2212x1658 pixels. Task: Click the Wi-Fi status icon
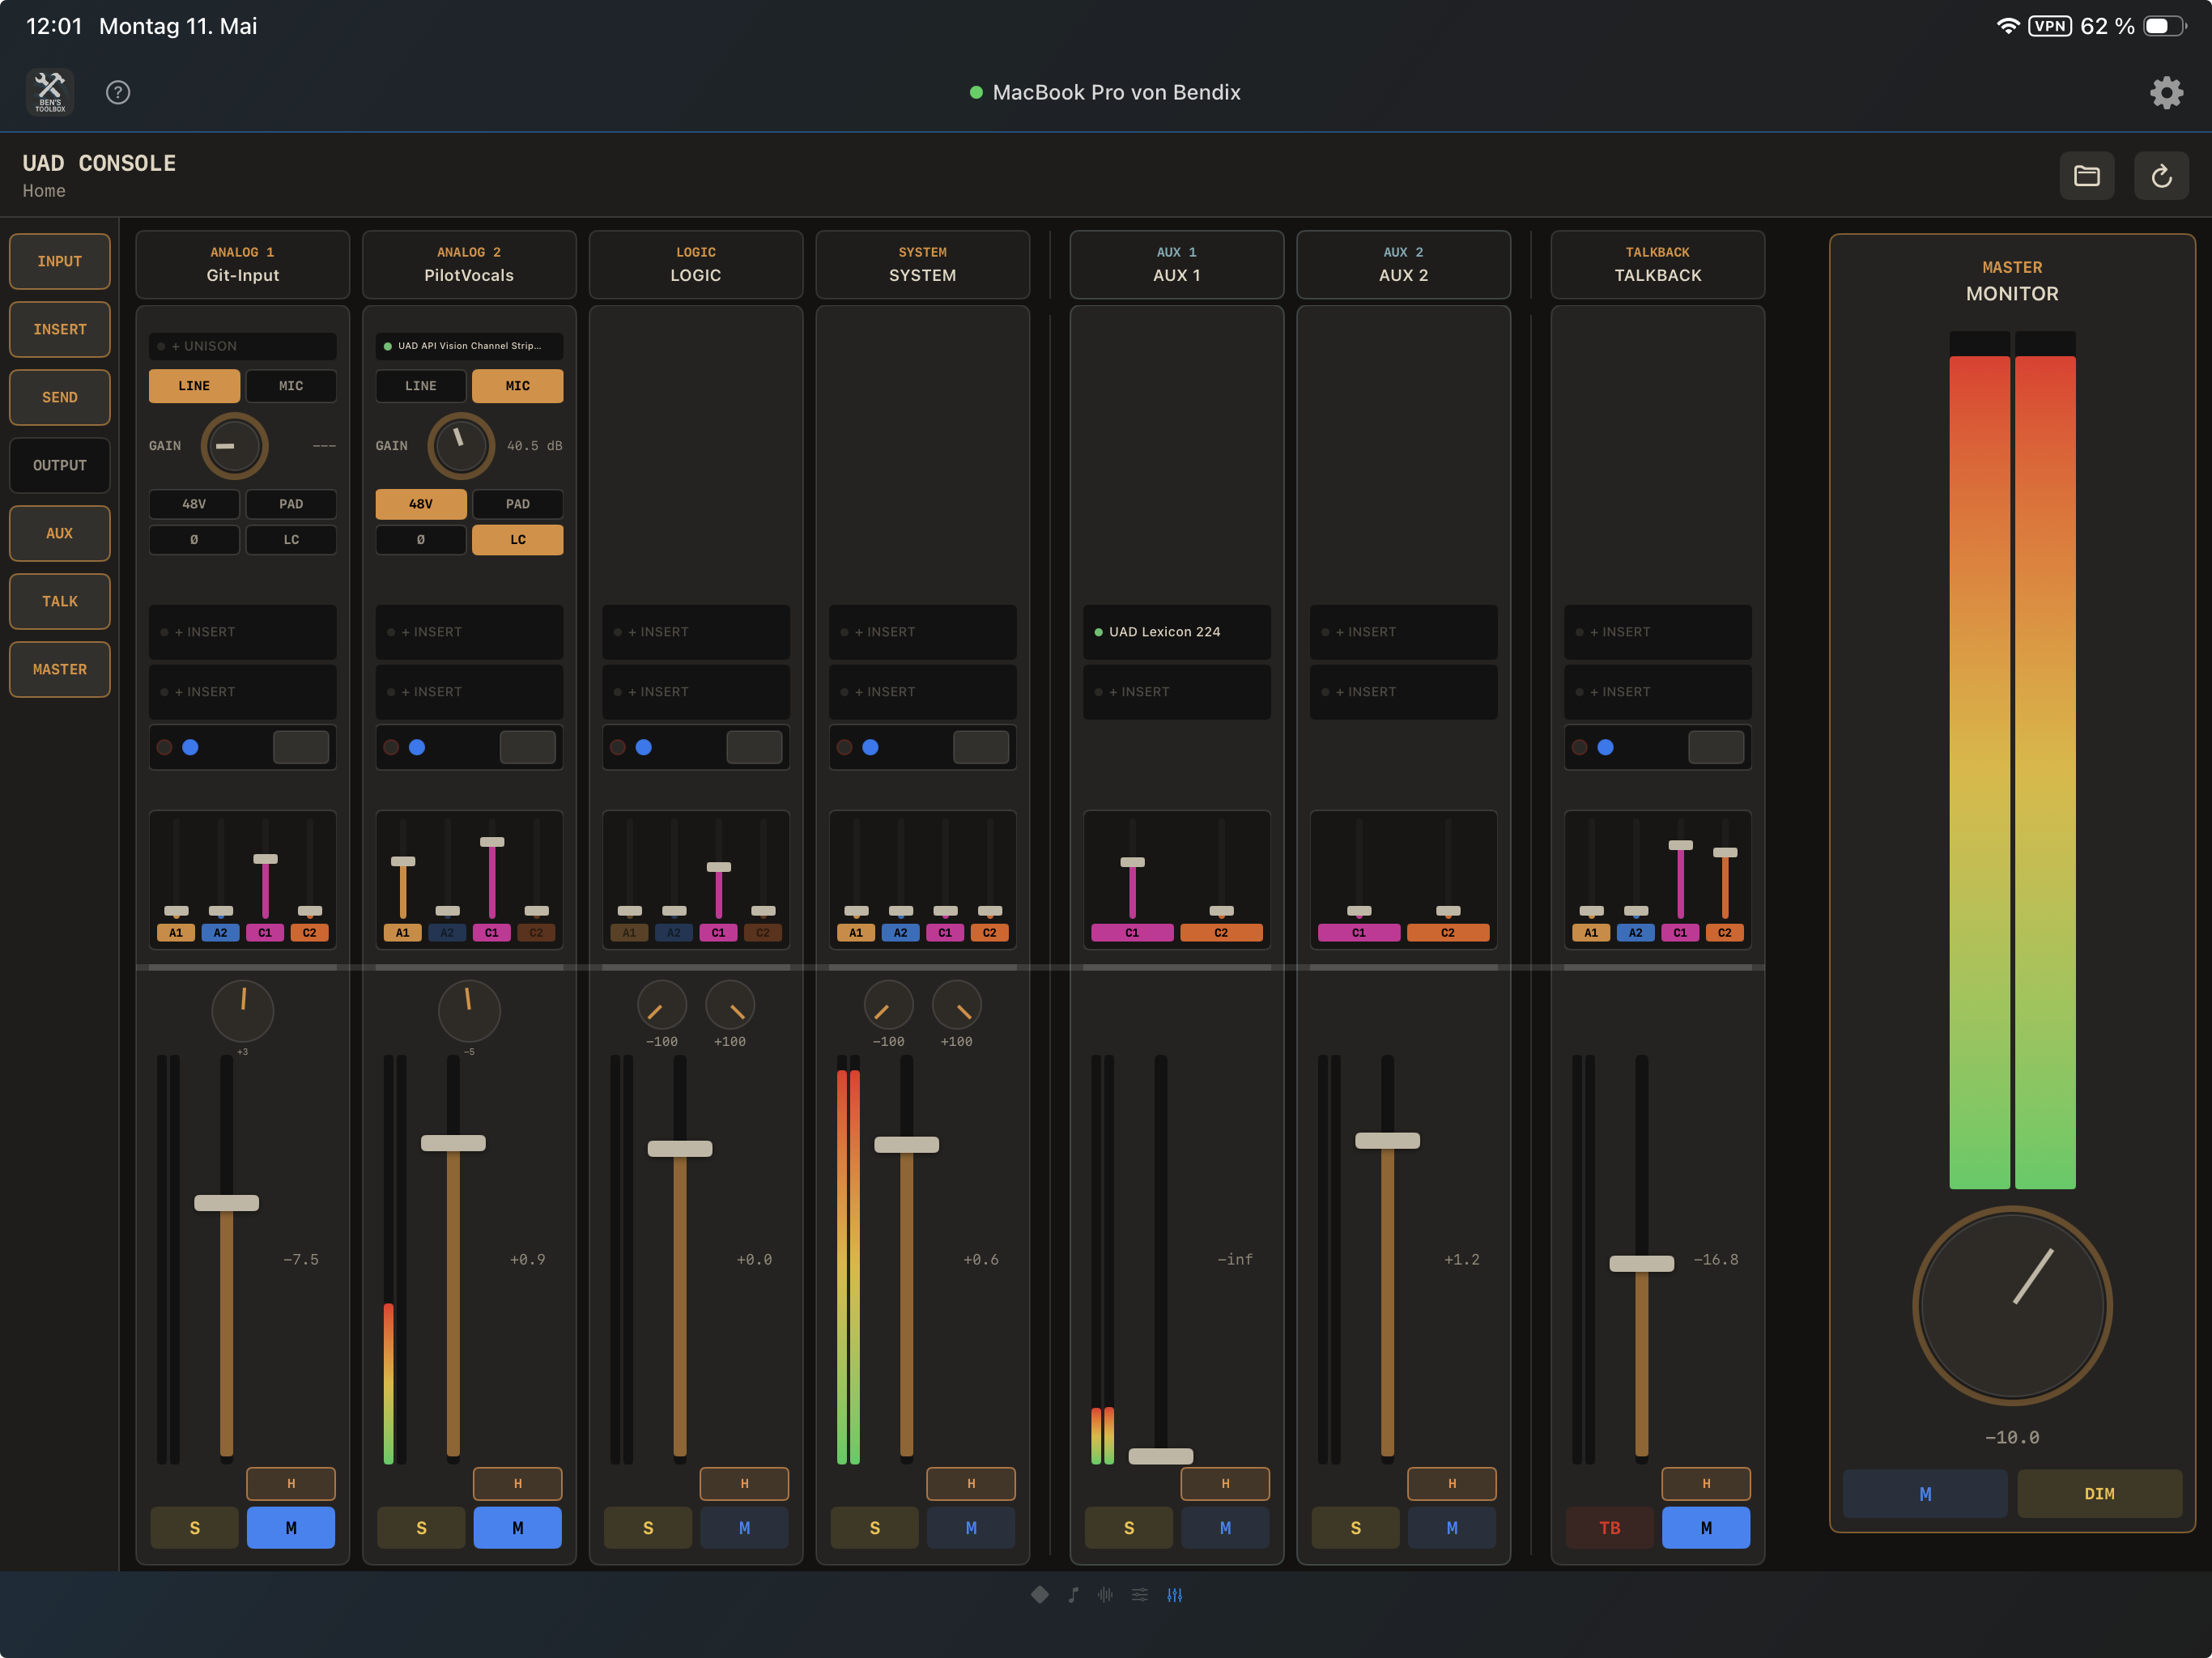click(x=2007, y=26)
